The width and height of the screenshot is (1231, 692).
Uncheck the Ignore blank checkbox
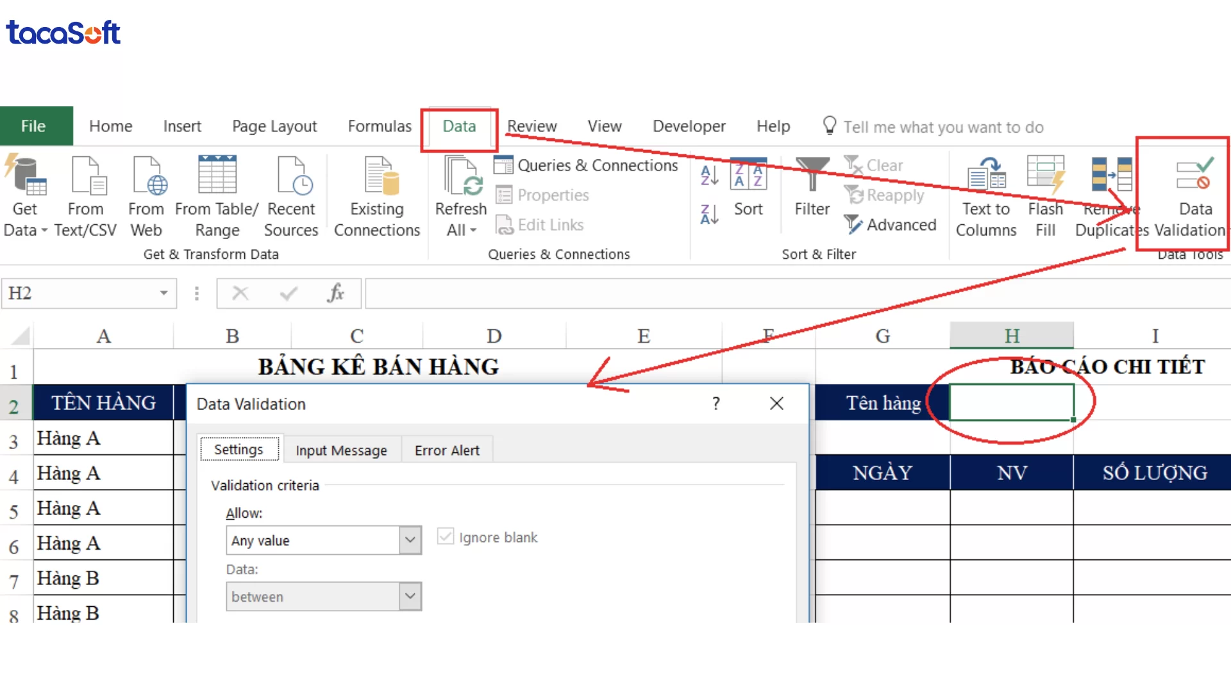pyautogui.click(x=446, y=537)
